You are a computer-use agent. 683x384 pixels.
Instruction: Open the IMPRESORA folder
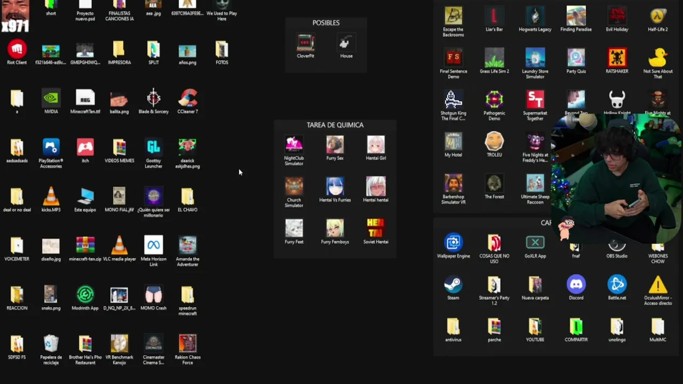coord(120,50)
